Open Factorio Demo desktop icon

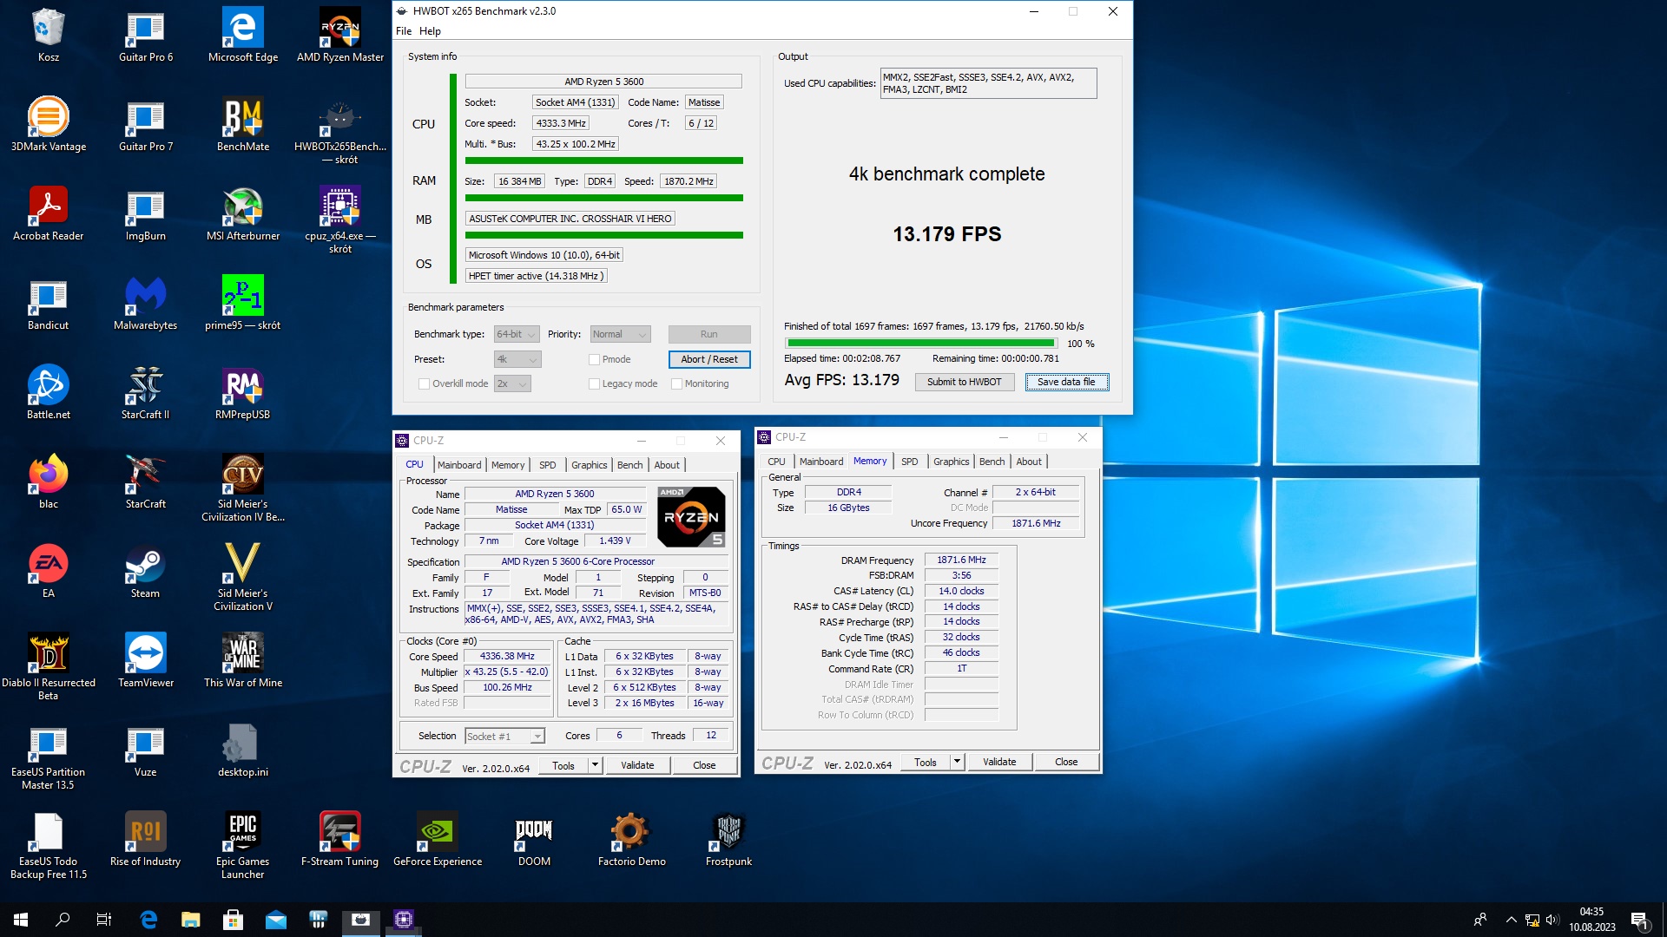click(x=632, y=840)
